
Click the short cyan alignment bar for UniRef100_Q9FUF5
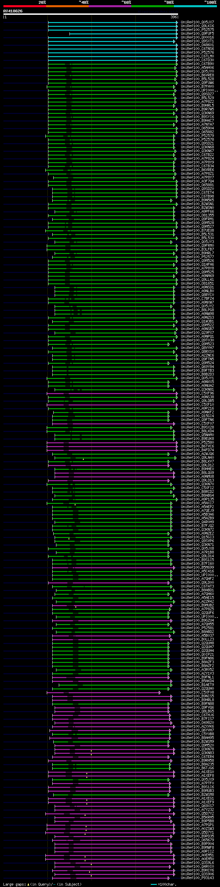tap(123, 34)
